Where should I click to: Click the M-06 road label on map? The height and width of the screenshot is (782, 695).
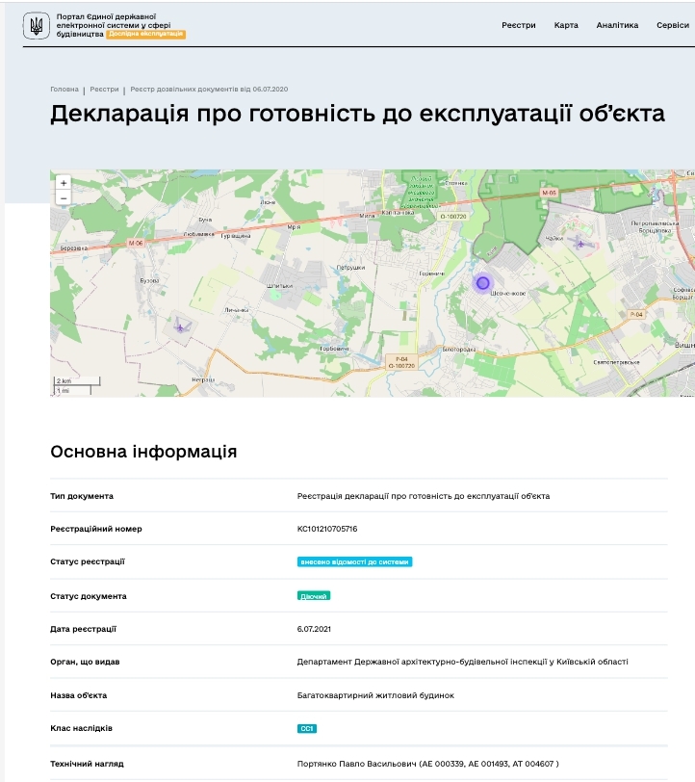136,244
